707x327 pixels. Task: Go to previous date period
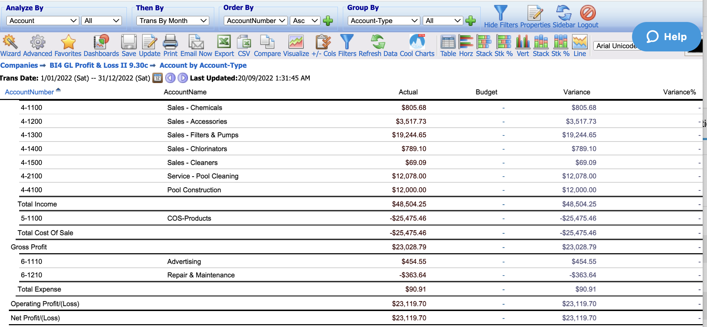(171, 78)
